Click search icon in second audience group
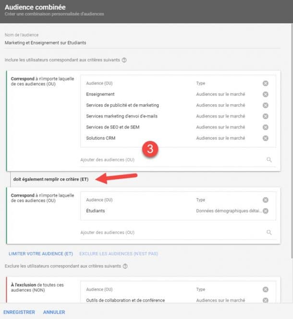This screenshot has width=293, height=319. tap(269, 232)
